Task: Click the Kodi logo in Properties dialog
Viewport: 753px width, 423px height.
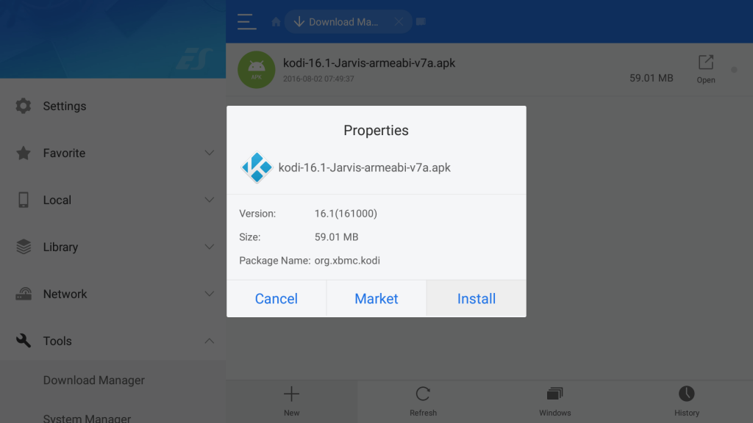Action: (257, 167)
